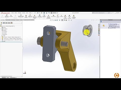The width and height of the screenshot is (121, 90).
Task: Open the PropertyManager tab icon
Action: [x=4, y=23]
